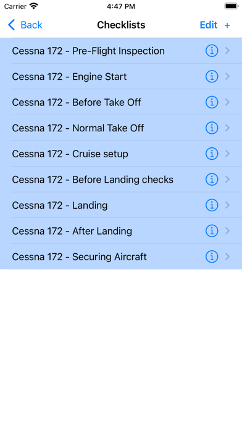View info for Cruise setup checklist
242x431 pixels.
pyautogui.click(x=212, y=154)
